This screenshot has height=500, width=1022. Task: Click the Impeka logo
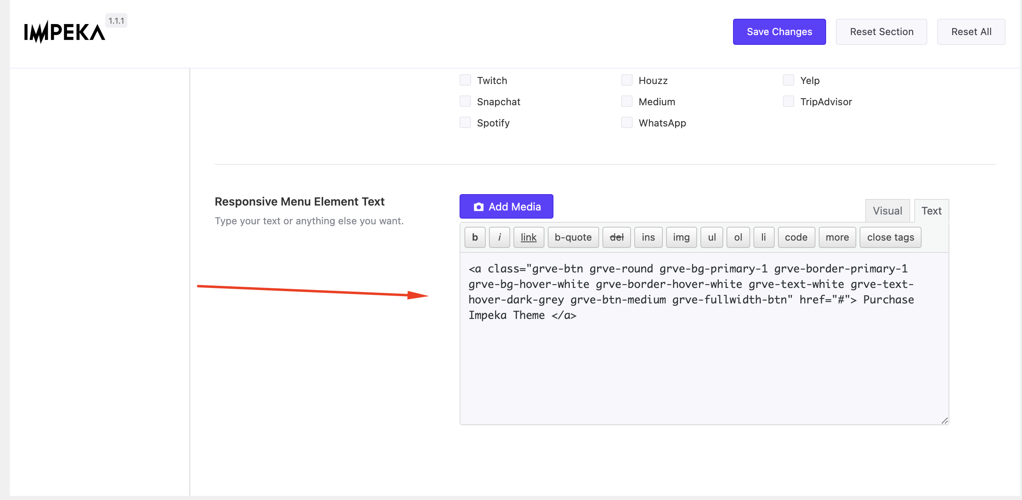point(64,32)
